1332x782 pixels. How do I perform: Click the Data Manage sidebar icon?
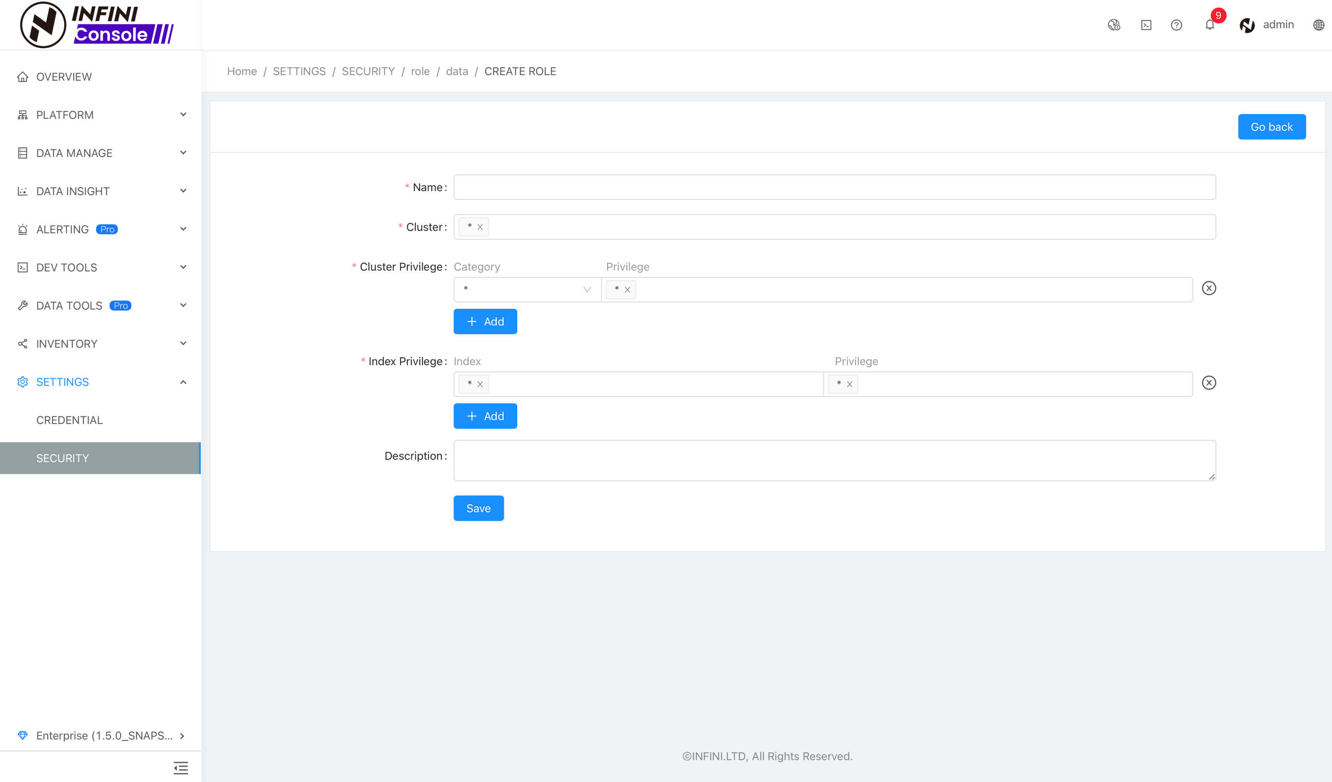(22, 153)
